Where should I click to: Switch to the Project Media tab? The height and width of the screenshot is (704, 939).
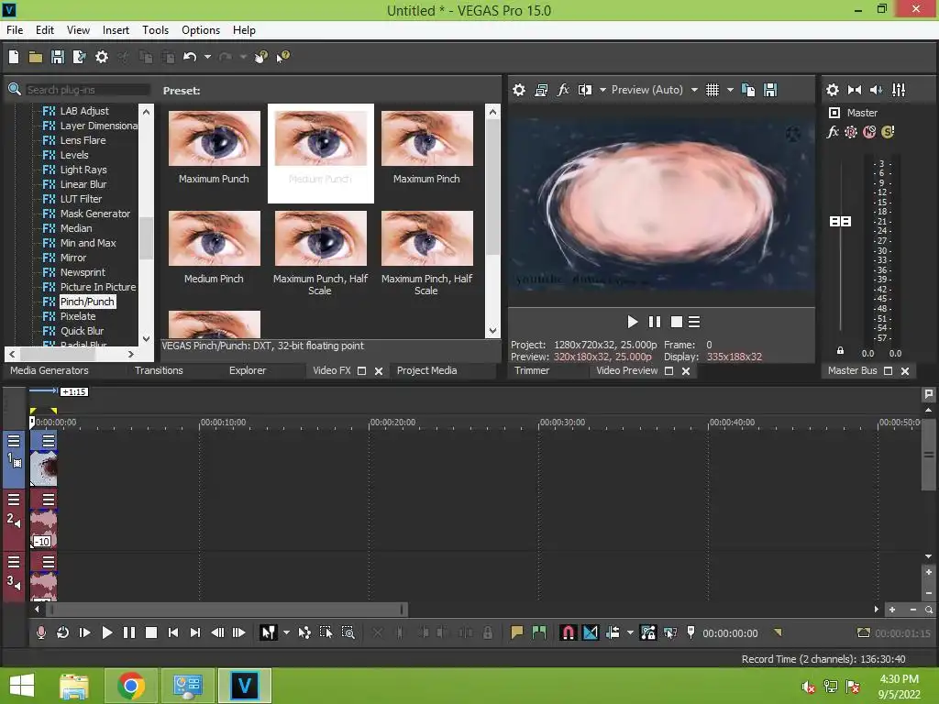[427, 370]
